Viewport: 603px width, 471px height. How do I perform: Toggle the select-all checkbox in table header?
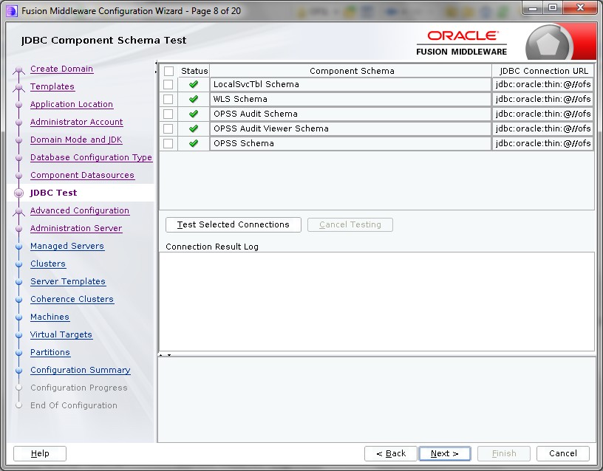(x=168, y=71)
